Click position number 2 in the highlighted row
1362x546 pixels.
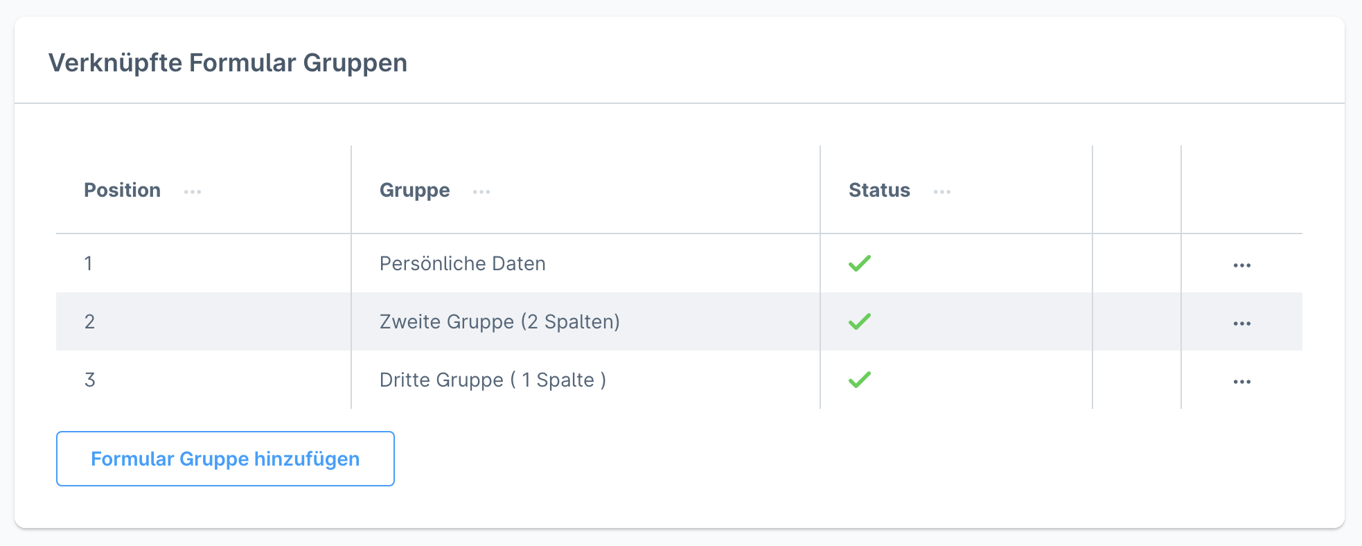(x=89, y=322)
